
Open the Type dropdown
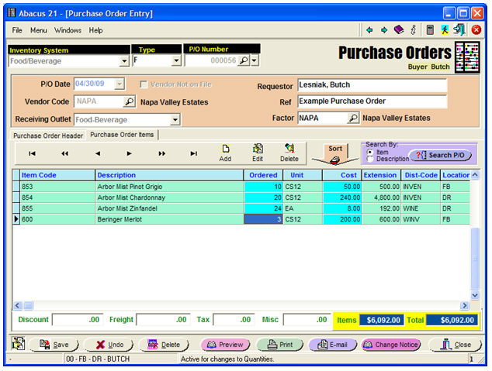tap(176, 61)
